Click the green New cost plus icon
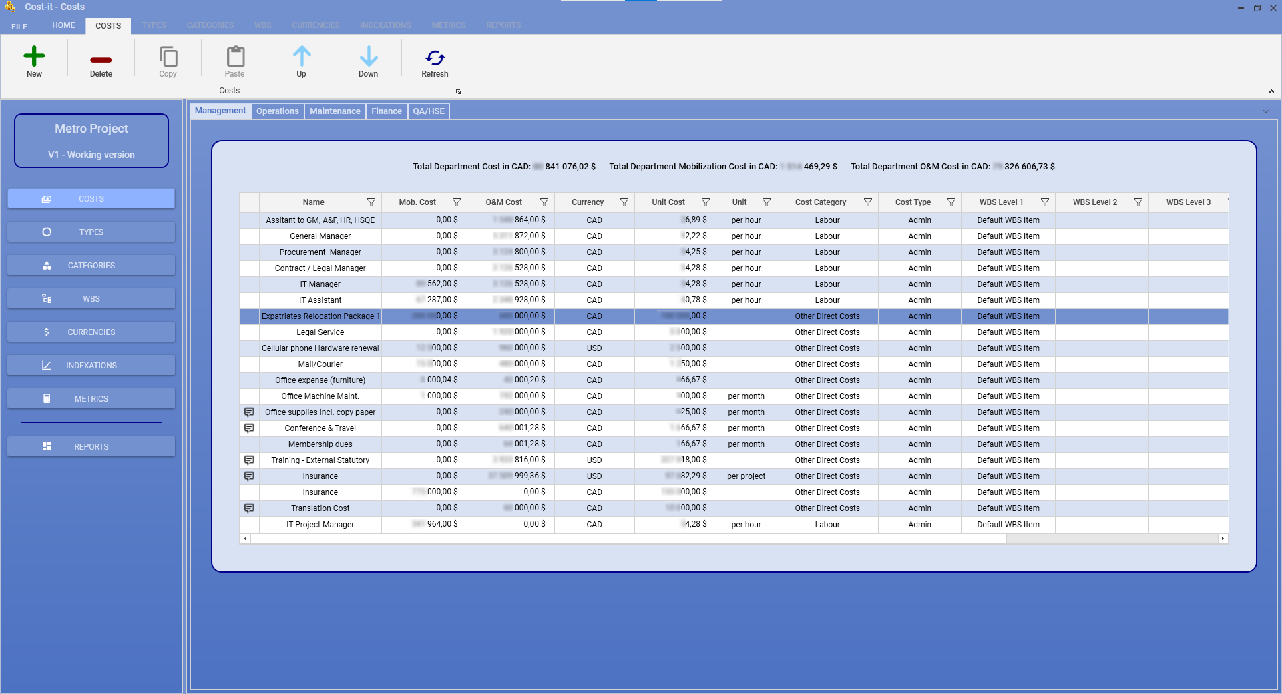The width and height of the screenshot is (1282, 694). (x=34, y=57)
